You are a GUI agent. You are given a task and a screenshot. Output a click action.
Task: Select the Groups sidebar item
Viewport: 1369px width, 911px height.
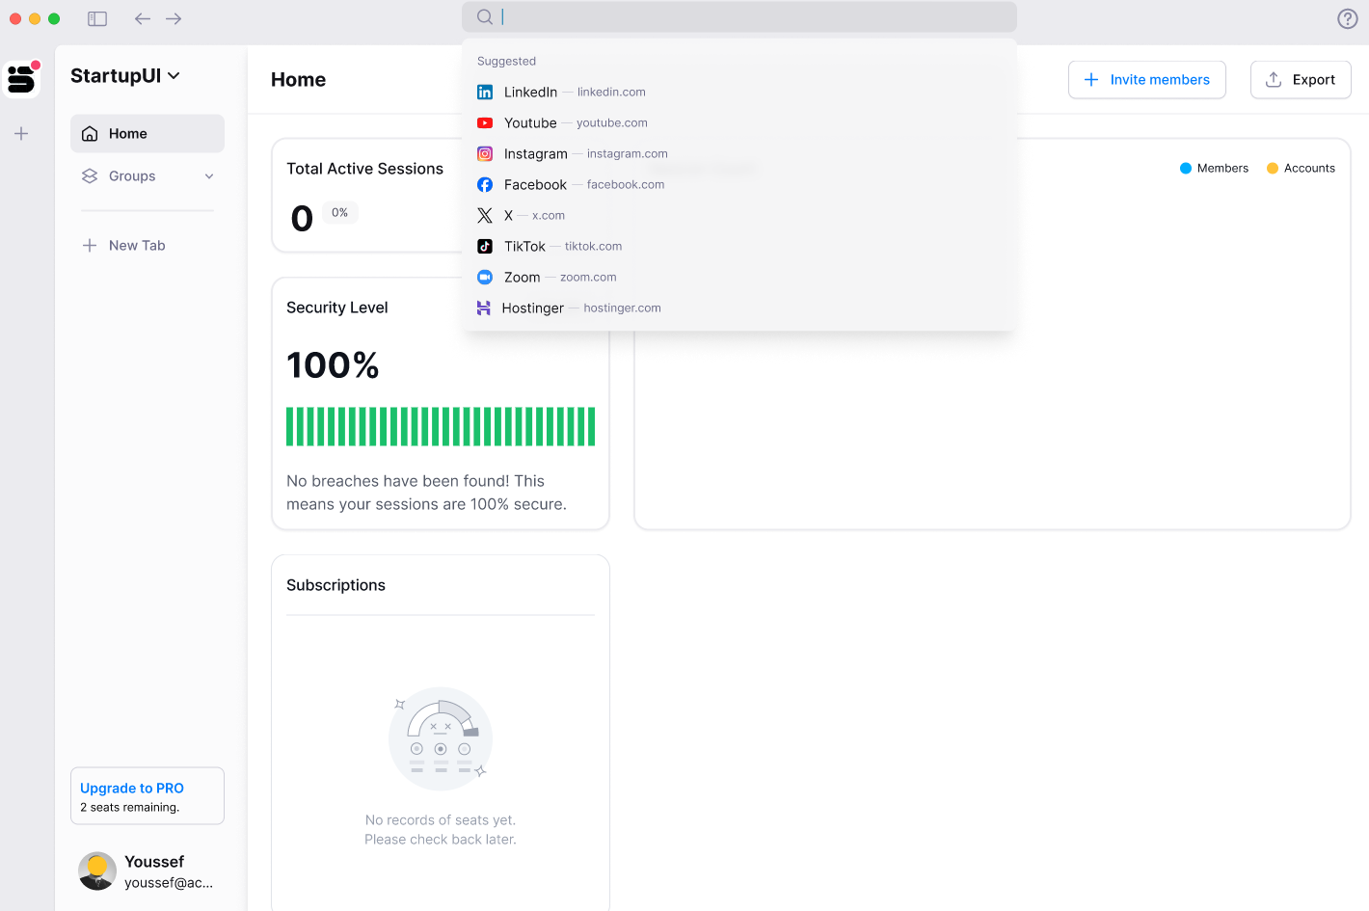tap(148, 176)
